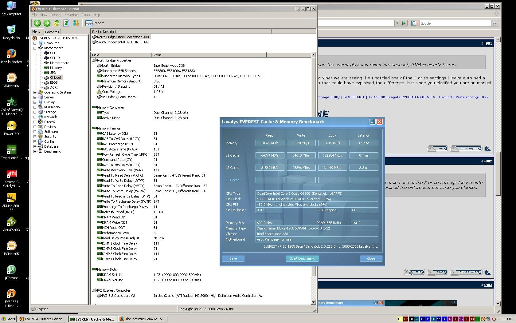Click Field column header
This screenshot has height=323, width=516.
pyautogui.click(x=121, y=55)
